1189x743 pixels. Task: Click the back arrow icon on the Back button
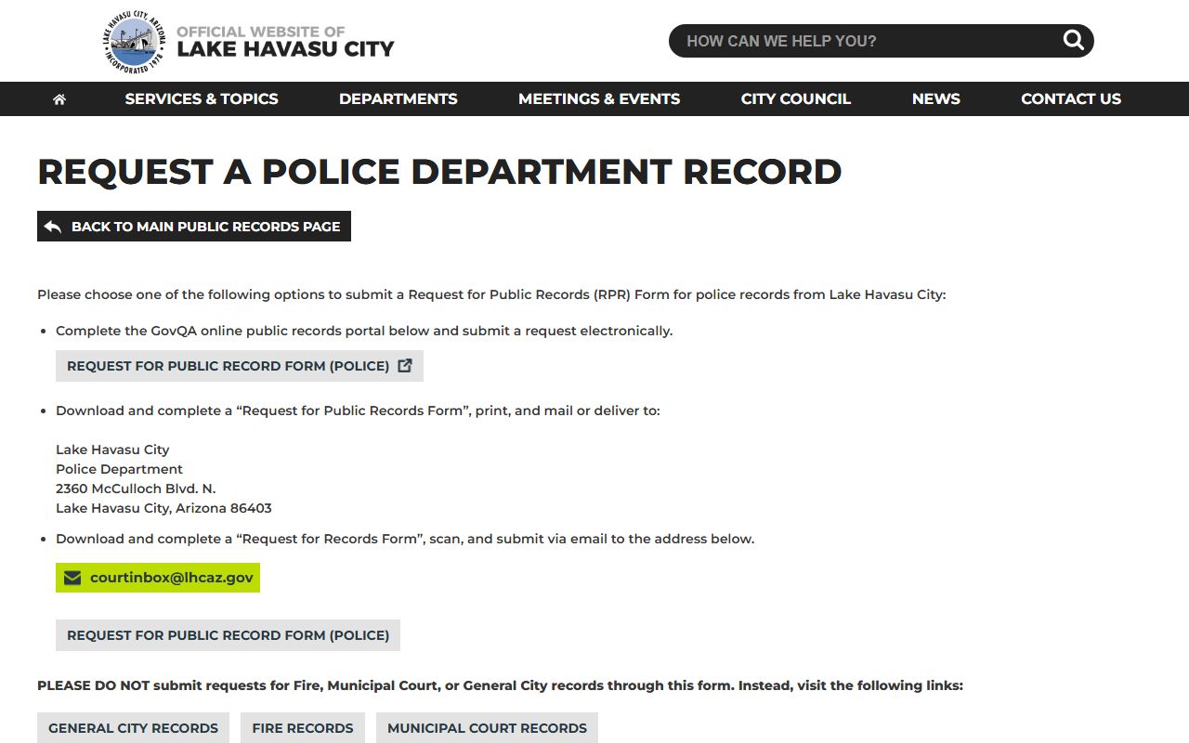click(x=53, y=227)
